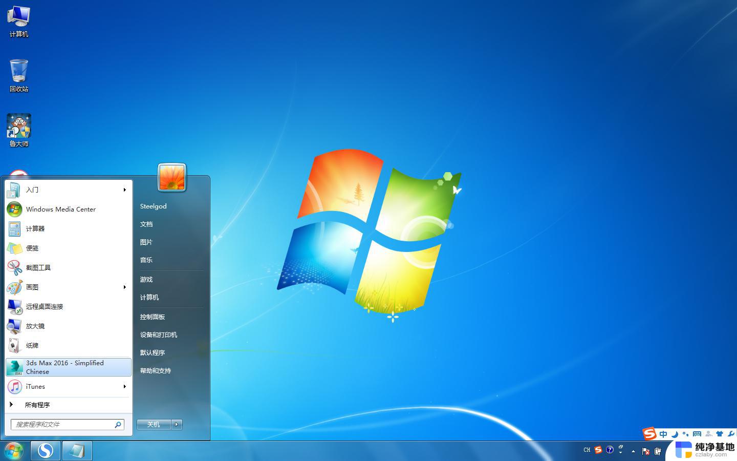Click the 搜索程序和文件 search box
Viewport: 737px width, 461px height.
67,424
